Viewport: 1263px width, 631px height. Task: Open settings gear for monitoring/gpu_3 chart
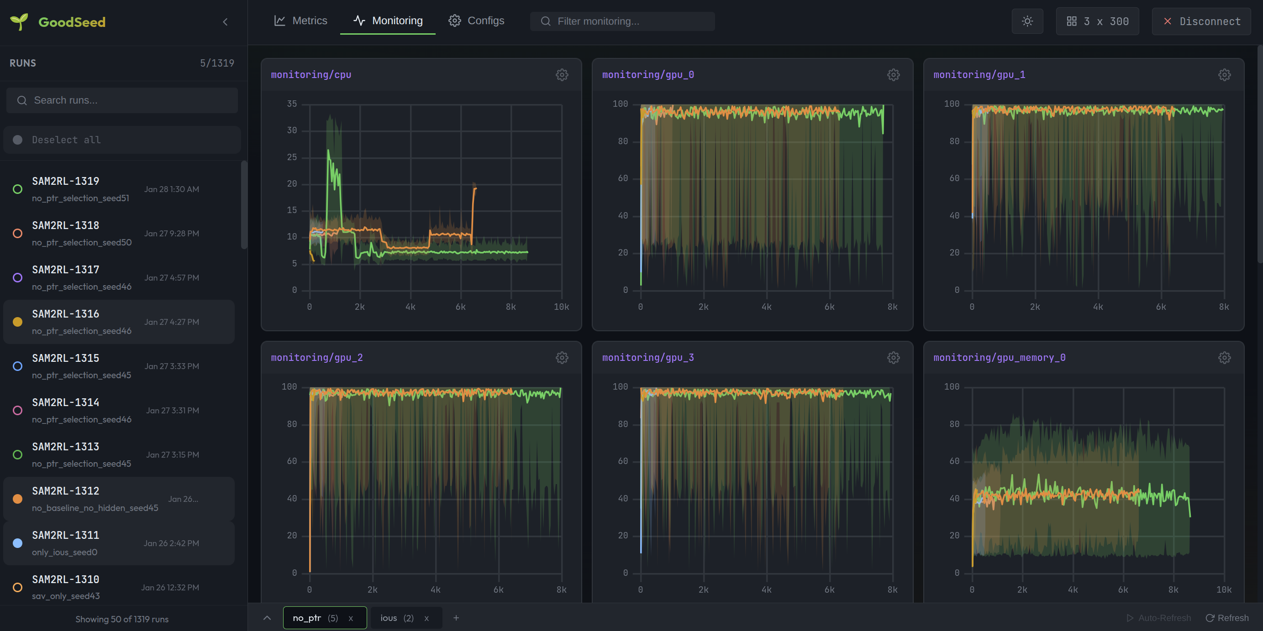pos(893,358)
